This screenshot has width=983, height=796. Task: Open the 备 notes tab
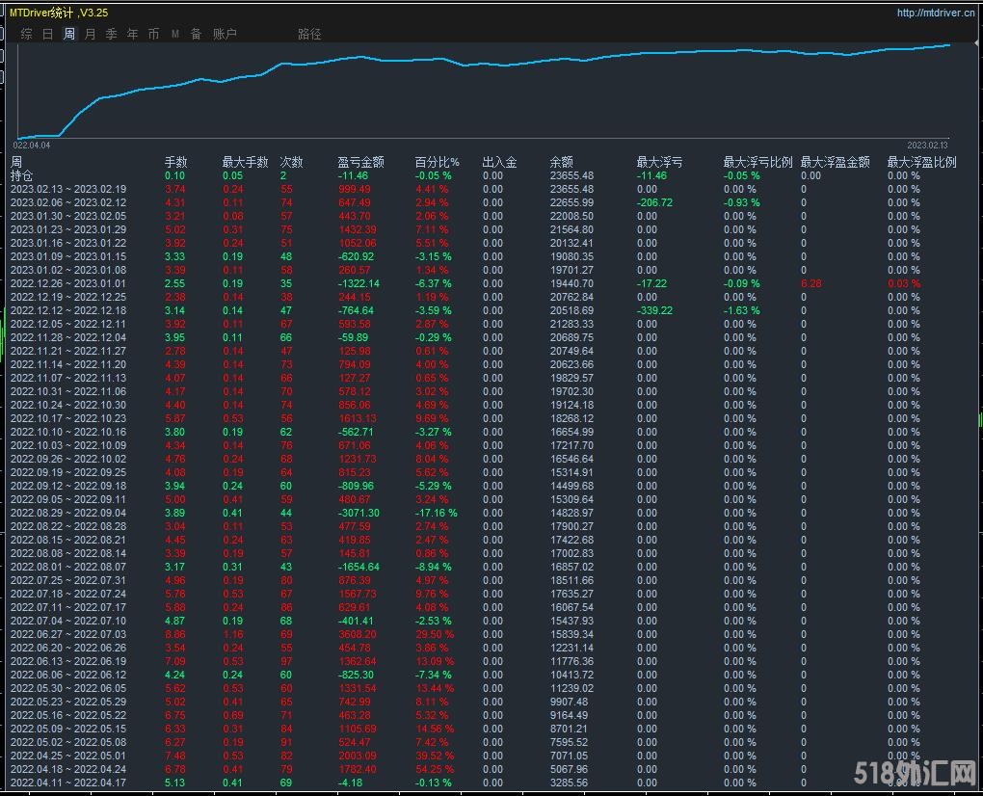(197, 34)
